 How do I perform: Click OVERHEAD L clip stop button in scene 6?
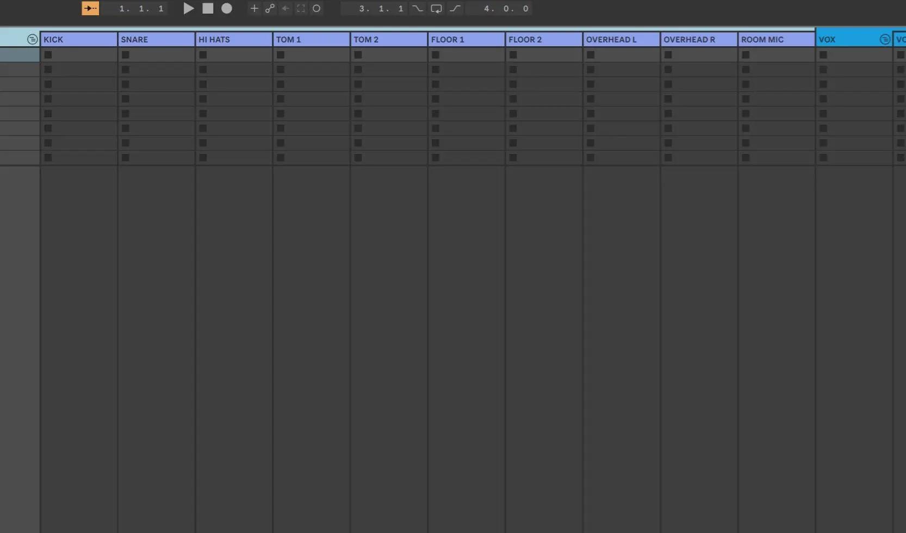tap(591, 128)
